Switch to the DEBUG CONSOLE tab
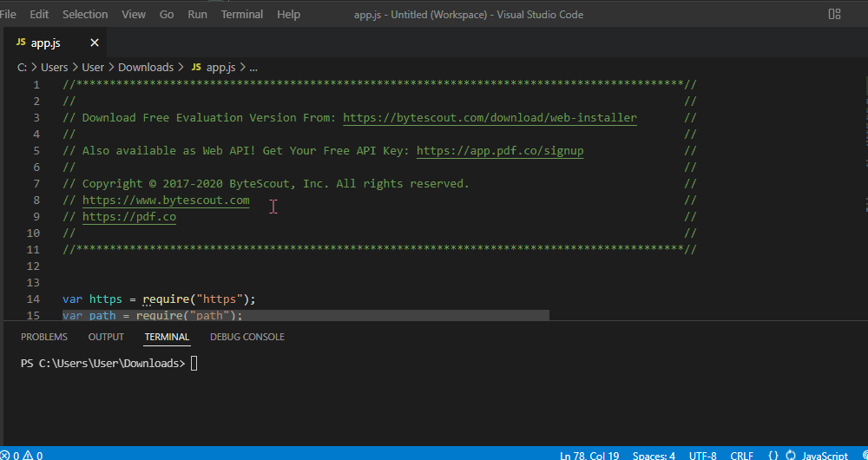This screenshot has width=868, height=460. (247, 337)
